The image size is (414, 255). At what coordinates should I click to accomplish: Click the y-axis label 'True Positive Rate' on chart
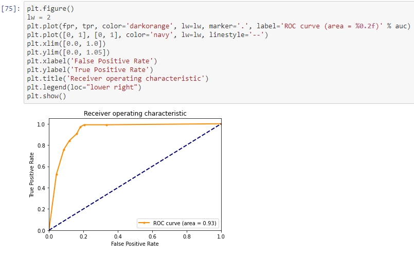click(x=32, y=175)
